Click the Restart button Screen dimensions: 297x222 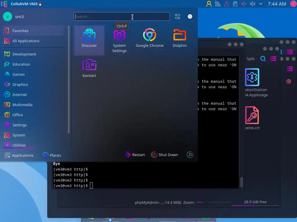coord(135,155)
